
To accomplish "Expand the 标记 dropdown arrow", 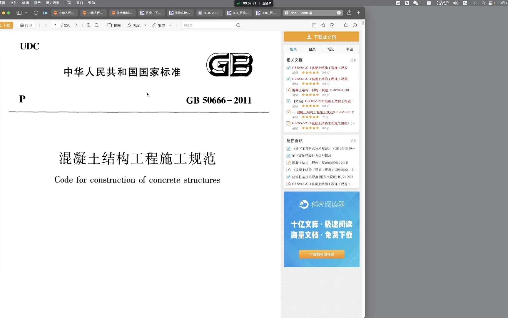I will (x=146, y=25).
